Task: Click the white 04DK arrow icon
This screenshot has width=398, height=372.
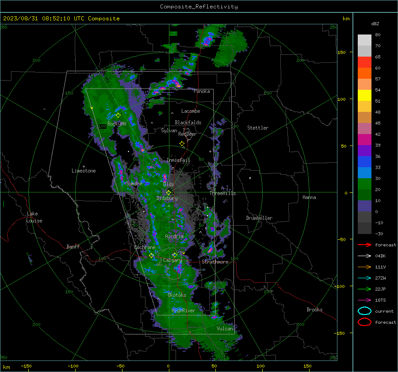Action: [364, 256]
